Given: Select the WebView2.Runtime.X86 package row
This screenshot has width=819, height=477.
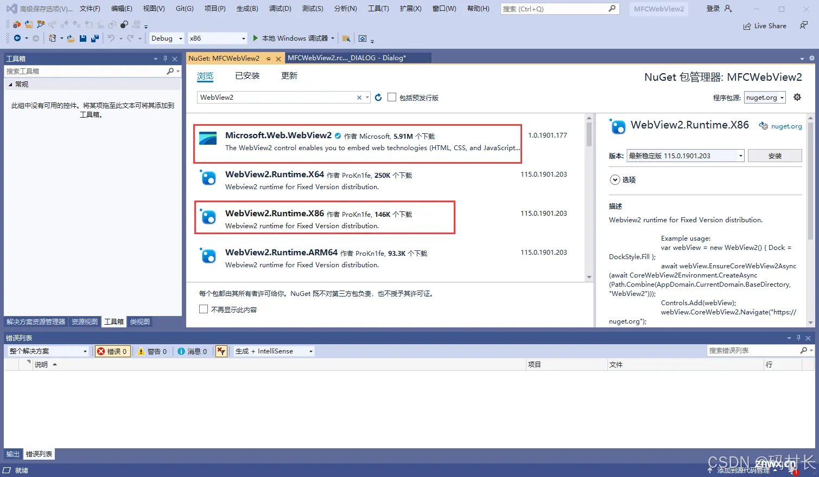Looking at the screenshot, I should pos(385,219).
